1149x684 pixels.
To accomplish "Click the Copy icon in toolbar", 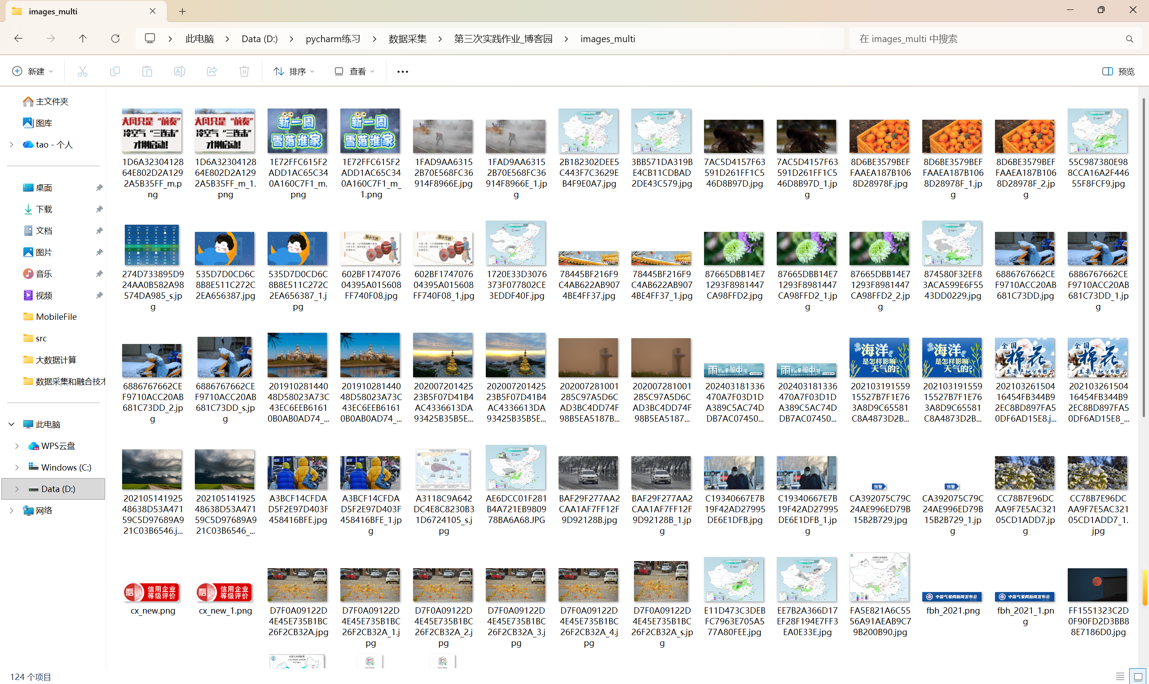I will [x=115, y=71].
